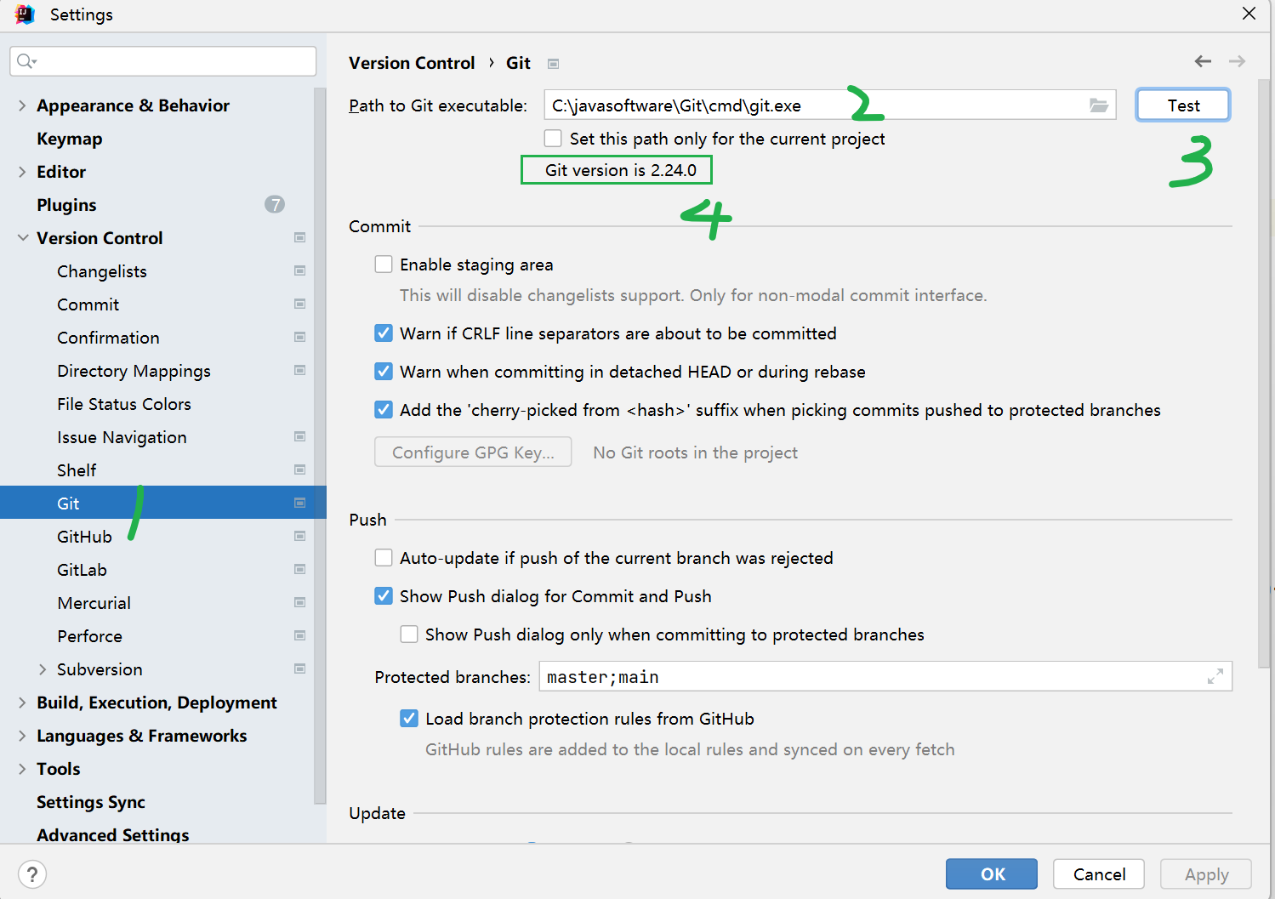Enable Push dialog only for protected branches
This screenshot has width=1275, height=899.
[409, 634]
